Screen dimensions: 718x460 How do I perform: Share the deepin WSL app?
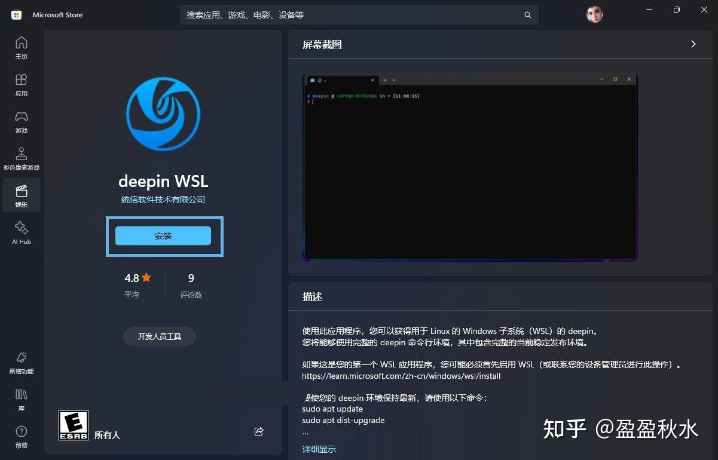point(258,431)
